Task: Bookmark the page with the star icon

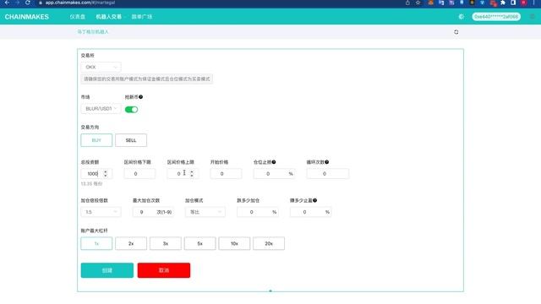Action: (418, 3)
